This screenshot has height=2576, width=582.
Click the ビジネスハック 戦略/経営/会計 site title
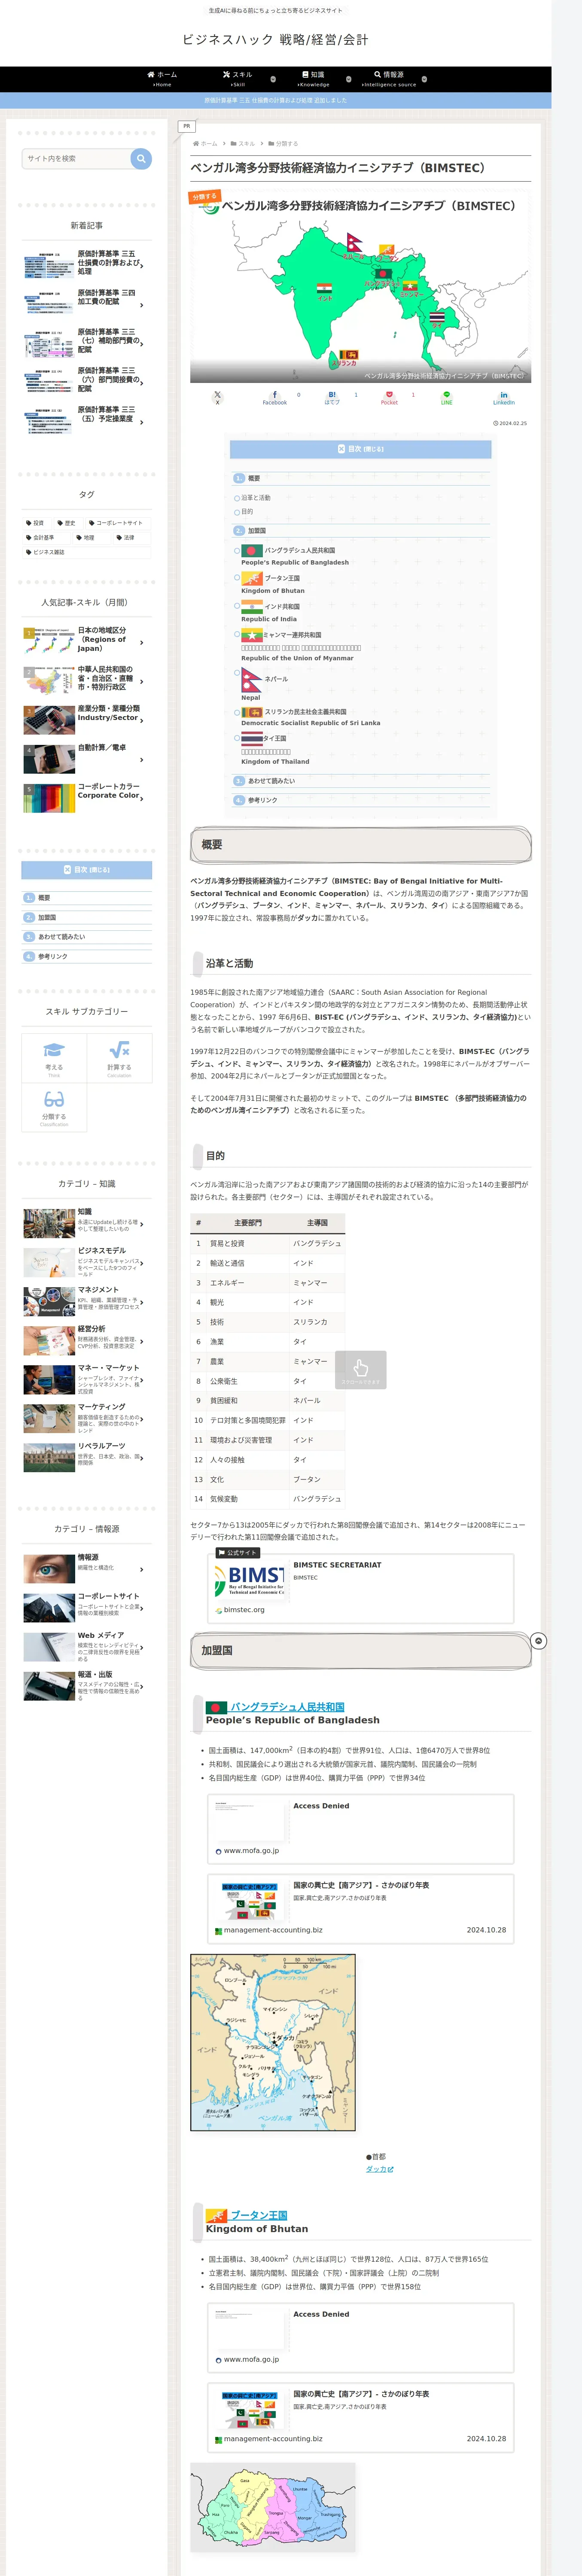point(275,40)
